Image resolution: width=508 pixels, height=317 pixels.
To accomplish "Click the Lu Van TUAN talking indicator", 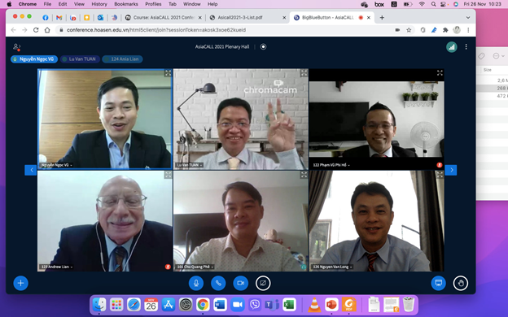I will (80, 59).
